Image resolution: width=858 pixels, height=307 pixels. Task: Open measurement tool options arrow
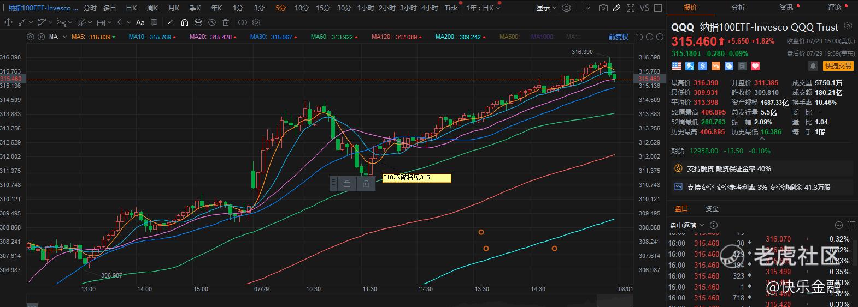(90, 22)
